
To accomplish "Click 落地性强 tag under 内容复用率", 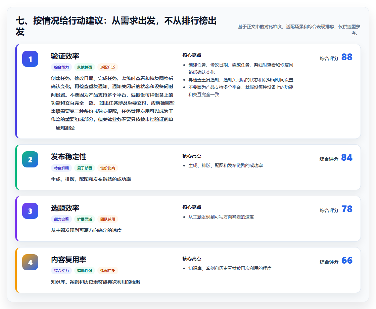I will [84, 271].
